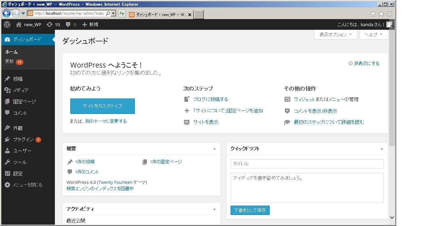The height and width of the screenshot is (226, 435).
Task: Close the ダッシュボード browser tab
Action: (x=190, y=15)
